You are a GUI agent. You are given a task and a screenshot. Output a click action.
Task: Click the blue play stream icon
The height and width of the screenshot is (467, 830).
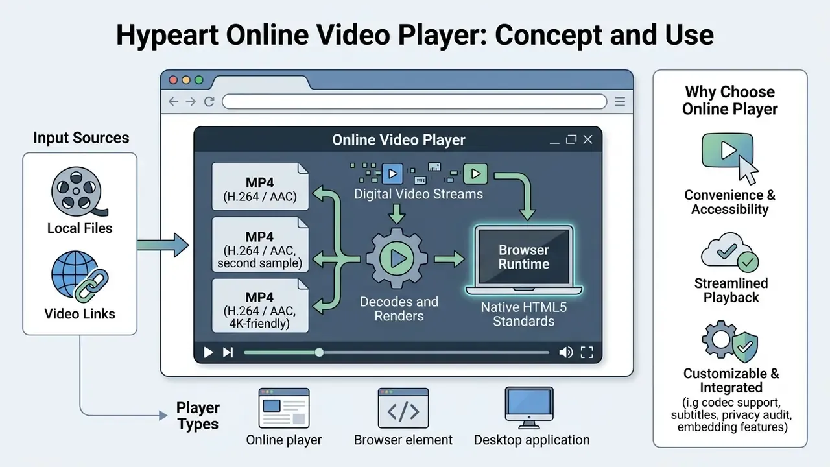point(392,173)
